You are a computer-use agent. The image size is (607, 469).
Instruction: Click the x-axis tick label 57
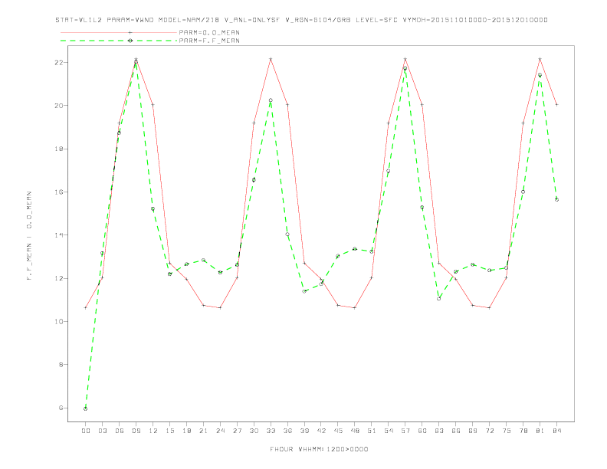coord(405,431)
